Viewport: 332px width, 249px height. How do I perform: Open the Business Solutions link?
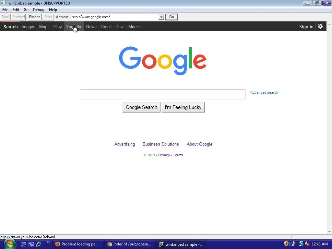click(x=161, y=144)
